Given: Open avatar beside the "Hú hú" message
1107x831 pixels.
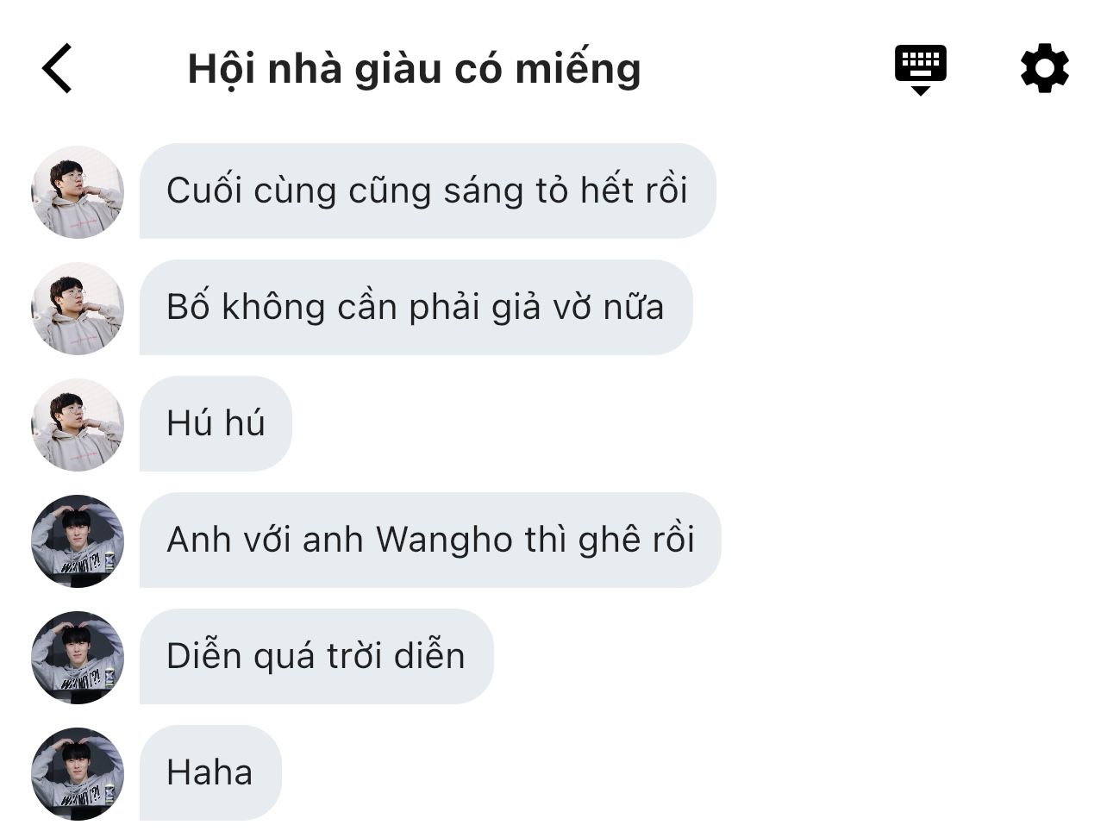Looking at the screenshot, I should pyautogui.click(x=78, y=424).
